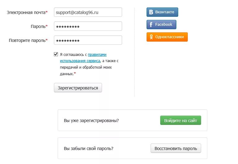Click the Facebook 'f' logo icon
The image size is (238, 164).
point(151,25)
